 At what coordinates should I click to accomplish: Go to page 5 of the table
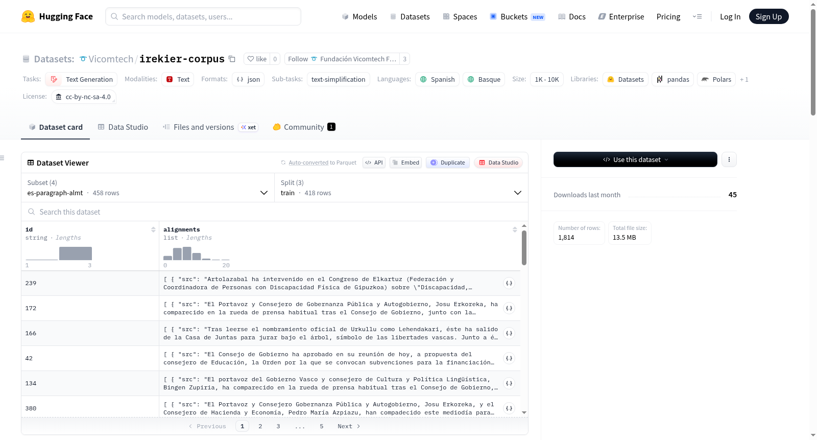(322, 426)
